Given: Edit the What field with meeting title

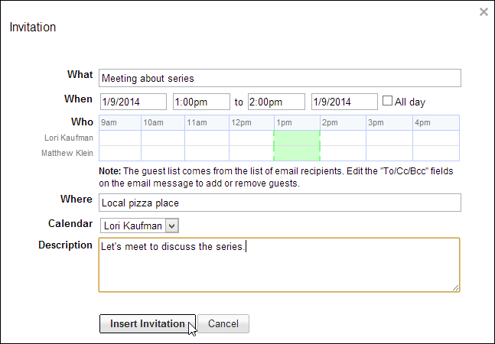Looking at the screenshot, I should click(280, 78).
